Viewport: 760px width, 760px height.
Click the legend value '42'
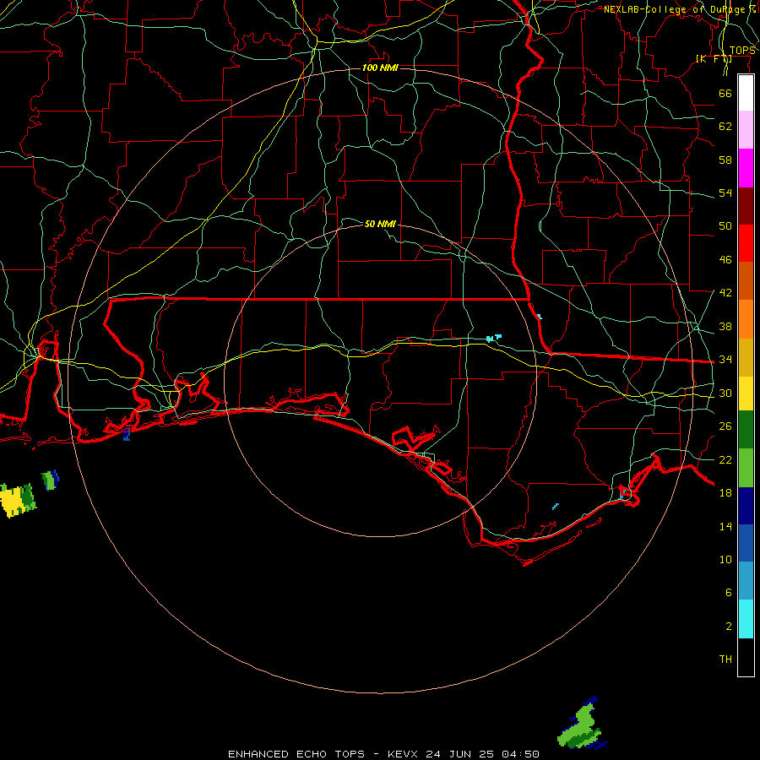point(725,293)
